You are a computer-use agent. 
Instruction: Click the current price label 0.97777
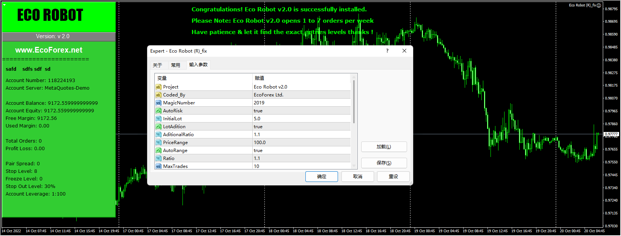(x=611, y=134)
